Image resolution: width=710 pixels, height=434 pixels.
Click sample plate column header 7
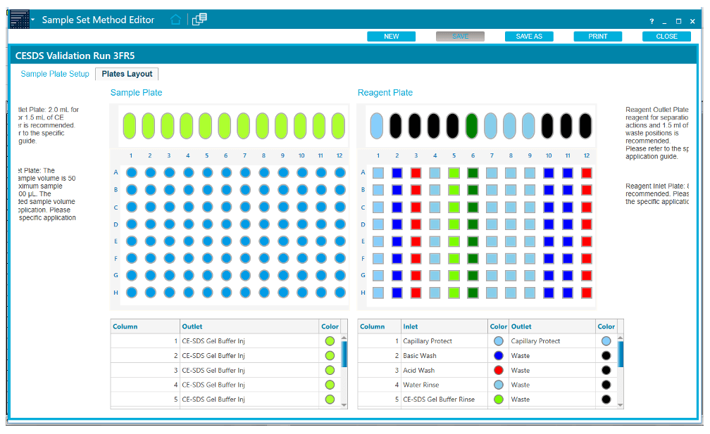pyautogui.click(x=244, y=155)
